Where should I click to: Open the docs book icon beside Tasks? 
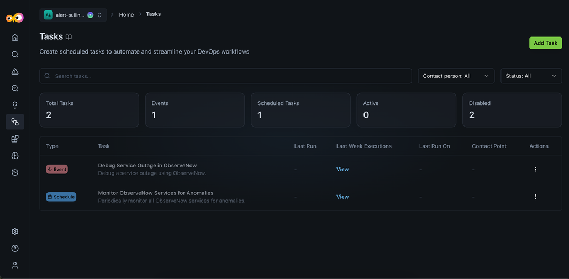tap(69, 37)
